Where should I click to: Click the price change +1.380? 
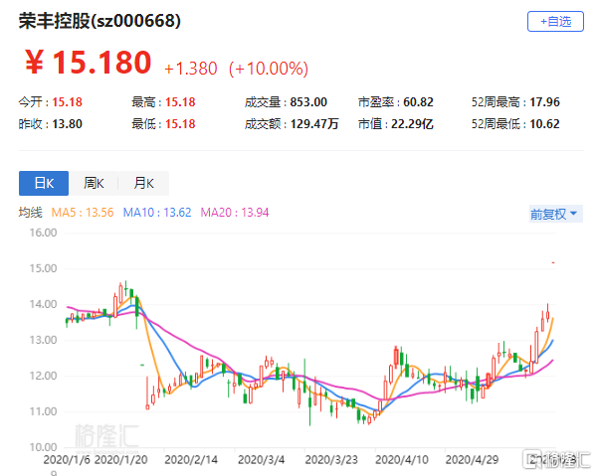point(190,69)
